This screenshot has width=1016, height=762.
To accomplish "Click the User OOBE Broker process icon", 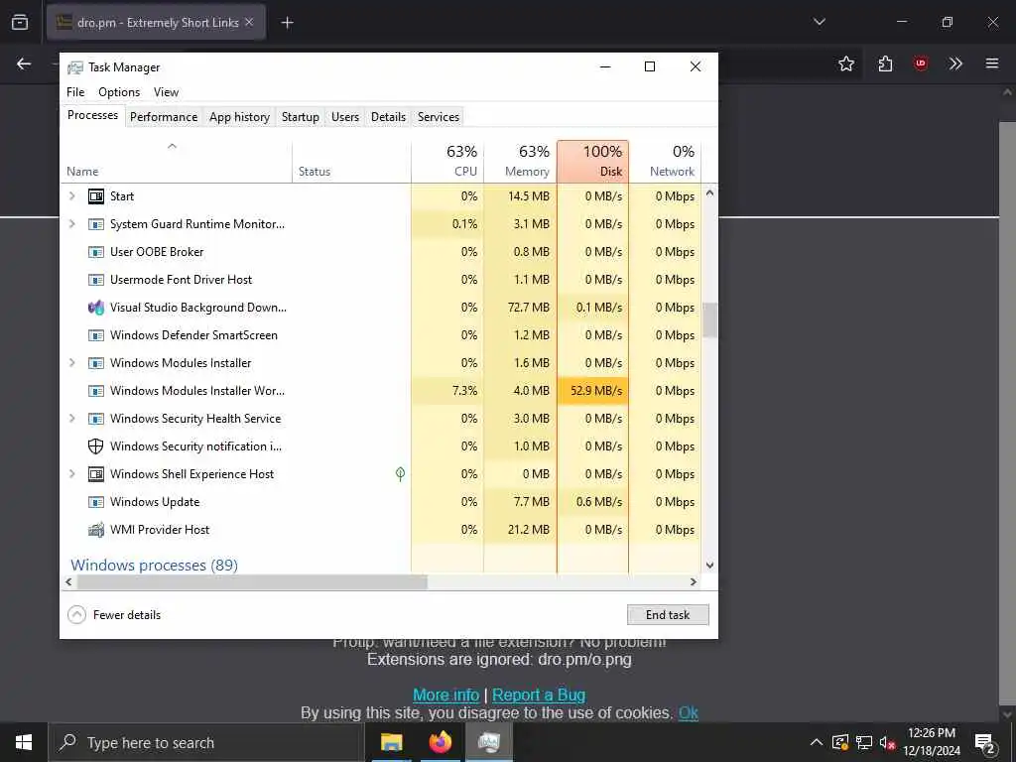I will pyautogui.click(x=96, y=252).
